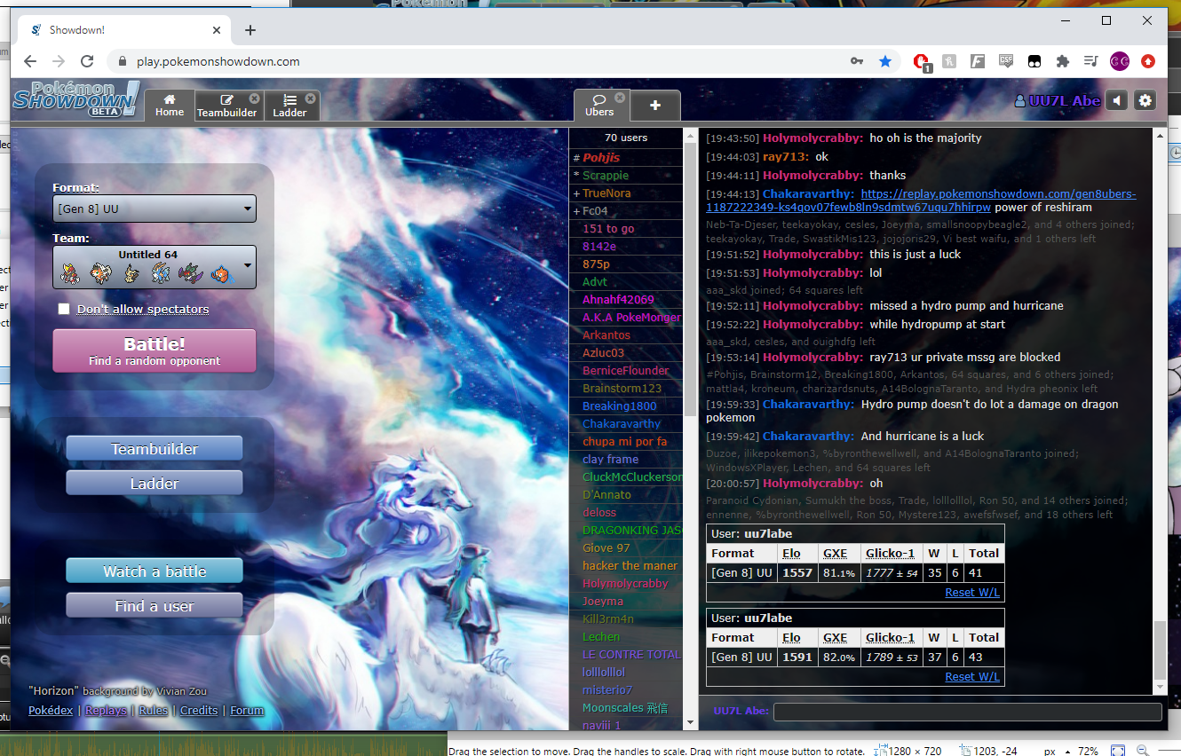Click the large Teambuilder button on the menu
1181x756 pixels.
[x=155, y=449]
